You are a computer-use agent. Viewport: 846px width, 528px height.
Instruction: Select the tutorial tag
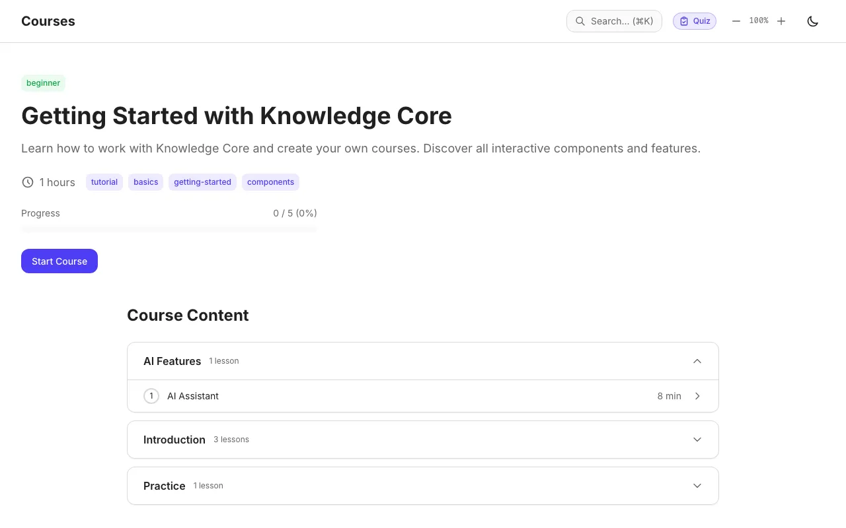[104, 182]
